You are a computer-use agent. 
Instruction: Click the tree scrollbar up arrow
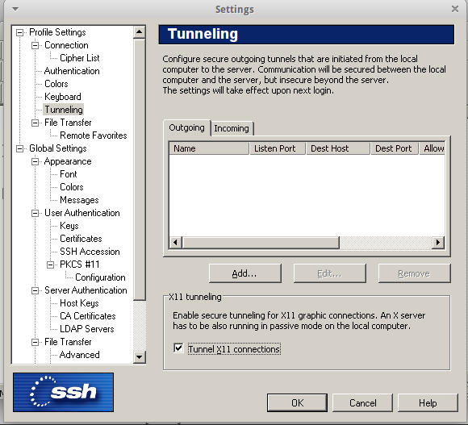click(x=139, y=32)
